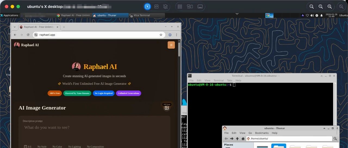
Task: Select ubuntu - Thunar task in panel
Action: (x=110, y=15)
